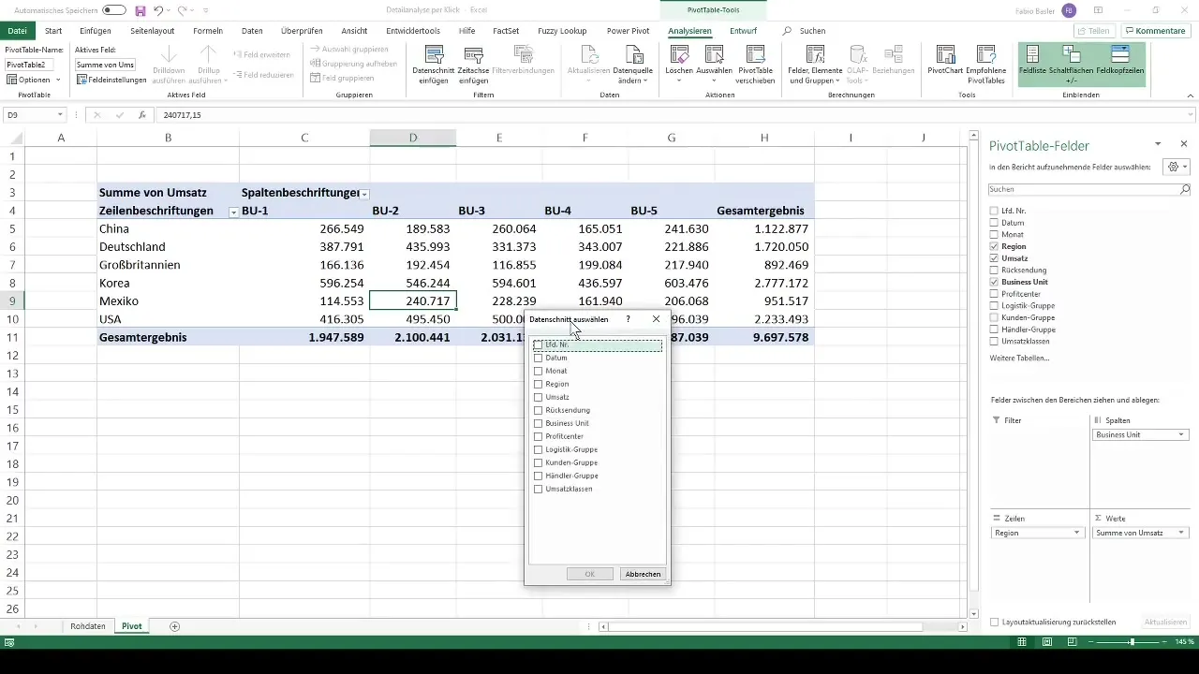This screenshot has width=1199, height=674.
Task: Open Region dropdown in Zeilen area
Action: (x=1076, y=533)
